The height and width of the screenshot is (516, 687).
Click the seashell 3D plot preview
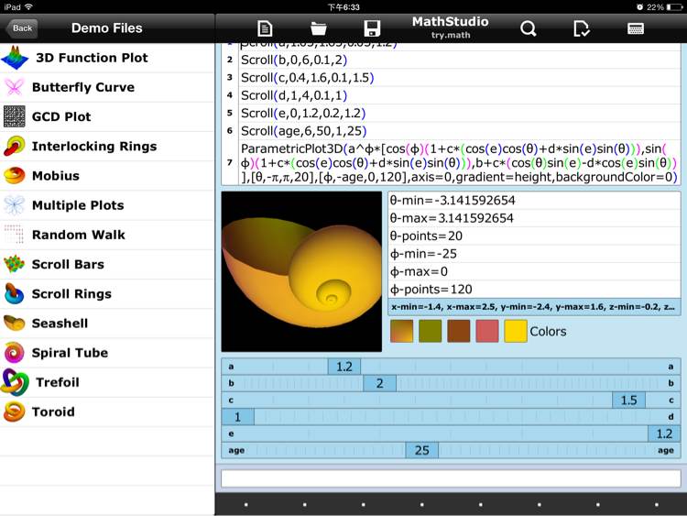[301, 271]
